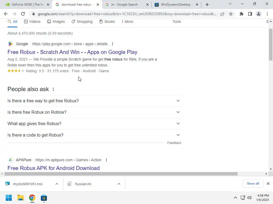
Task: Open the three-dot menu for the Google Play result
Action: click(113, 44)
